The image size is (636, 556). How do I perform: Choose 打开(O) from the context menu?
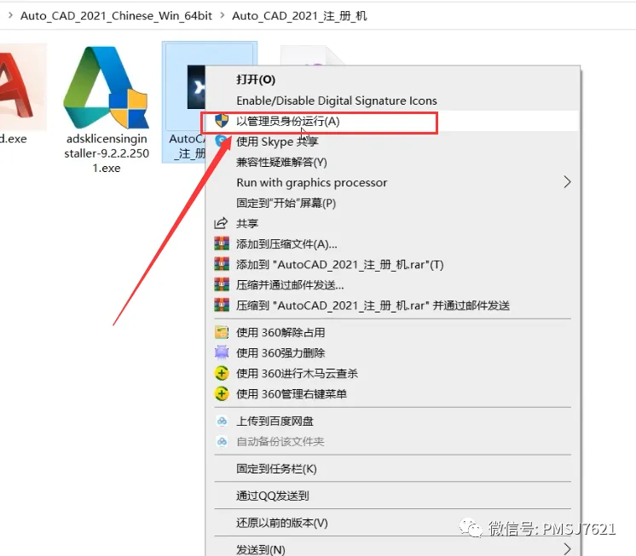pyautogui.click(x=256, y=79)
